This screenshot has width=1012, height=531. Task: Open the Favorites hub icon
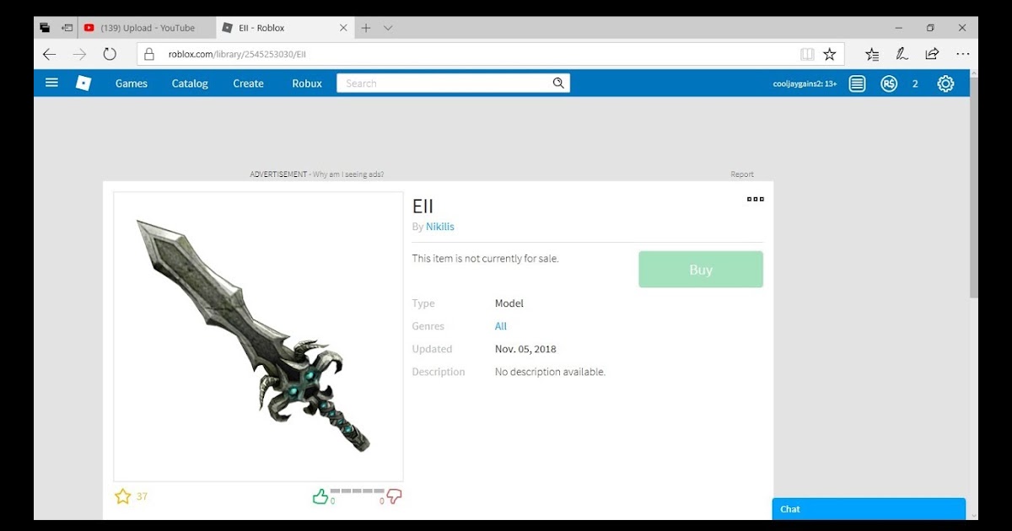(872, 54)
